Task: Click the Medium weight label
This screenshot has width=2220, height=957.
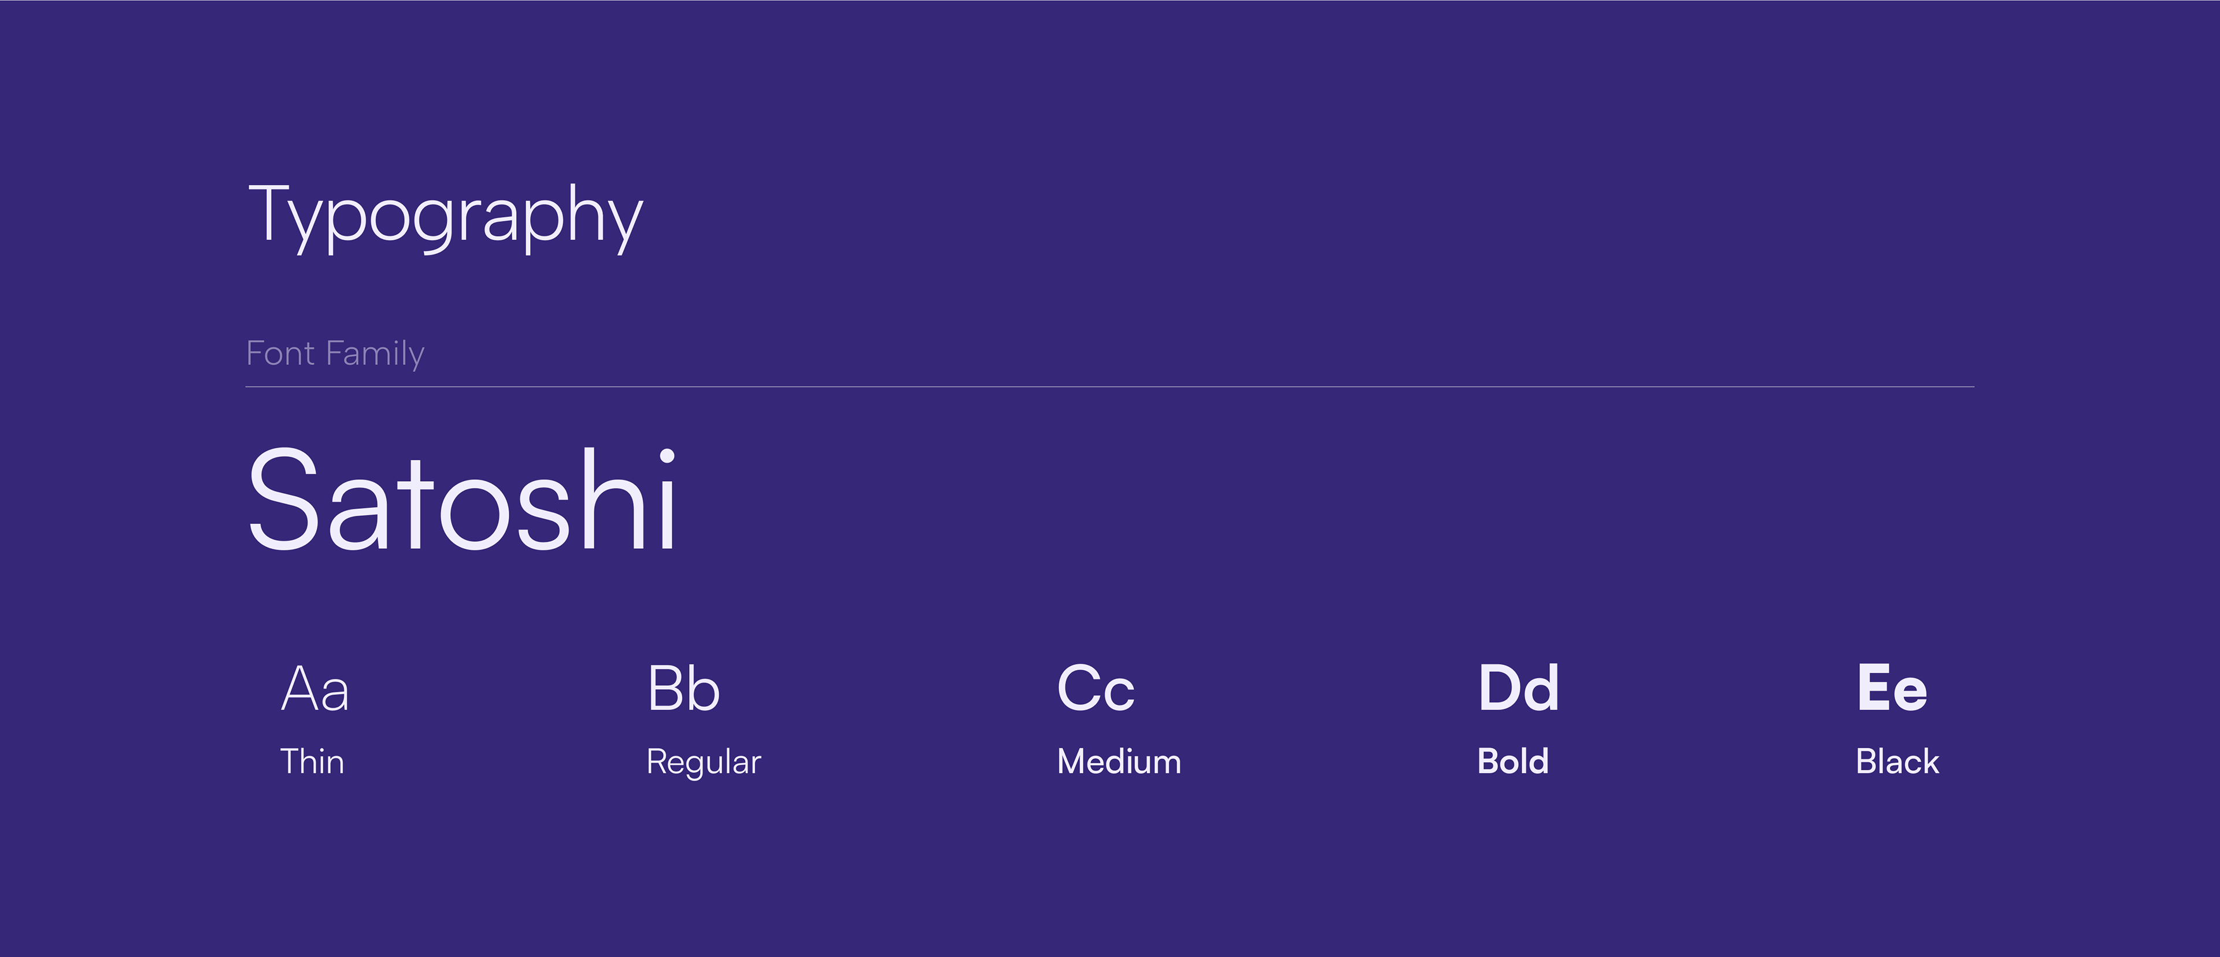Action: (1119, 762)
